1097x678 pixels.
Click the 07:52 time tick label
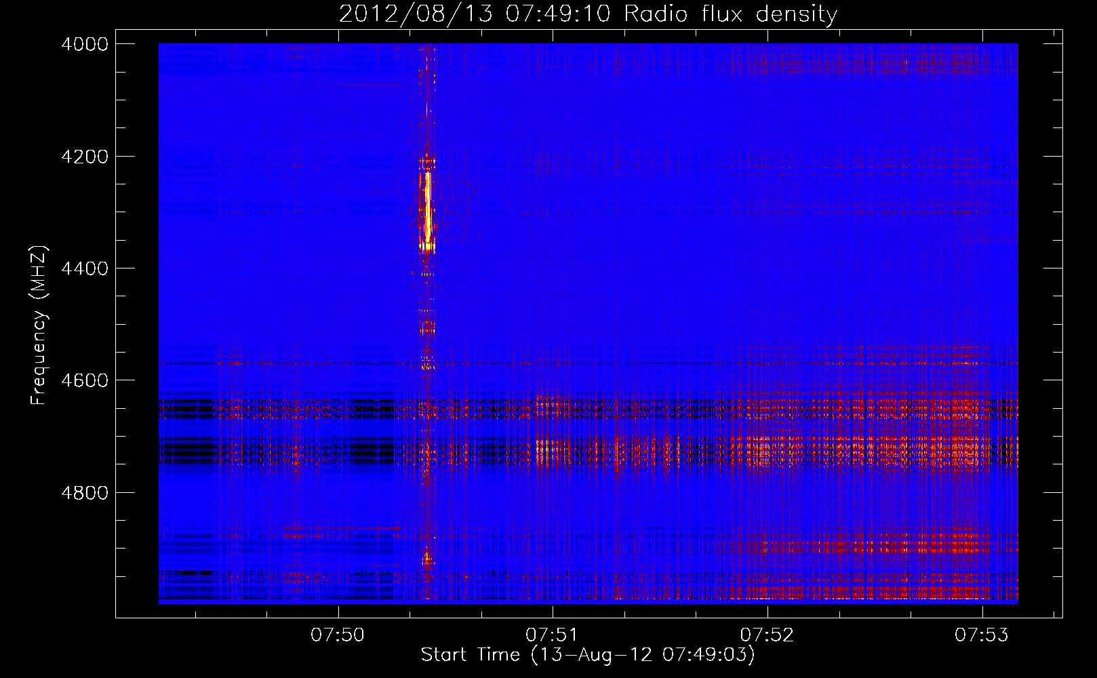coord(767,635)
